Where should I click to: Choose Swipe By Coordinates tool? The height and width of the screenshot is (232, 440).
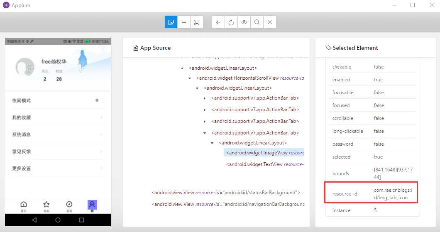pos(184,22)
